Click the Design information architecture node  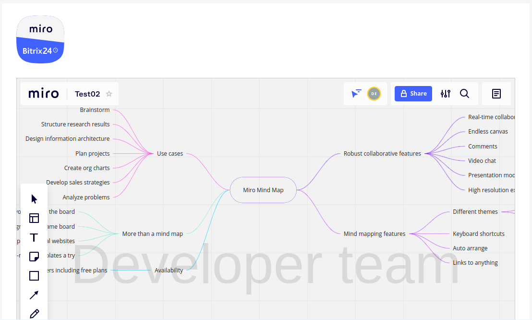coord(68,138)
